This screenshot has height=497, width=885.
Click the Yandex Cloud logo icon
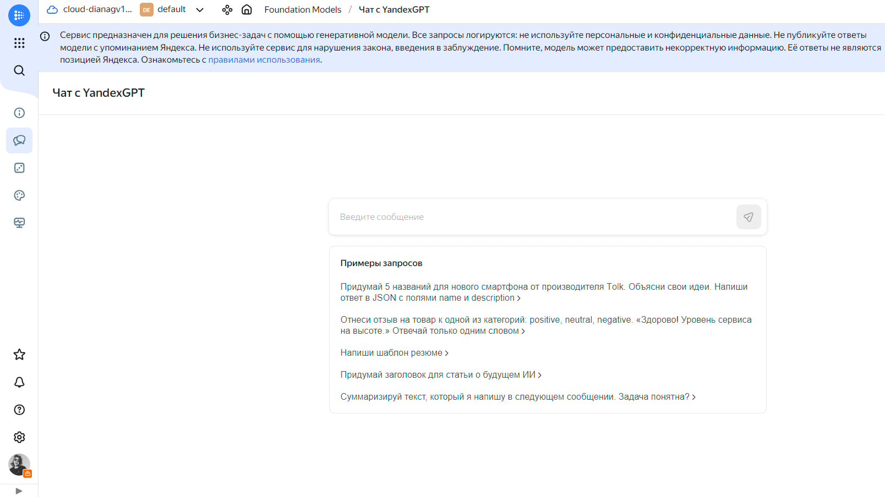click(19, 15)
